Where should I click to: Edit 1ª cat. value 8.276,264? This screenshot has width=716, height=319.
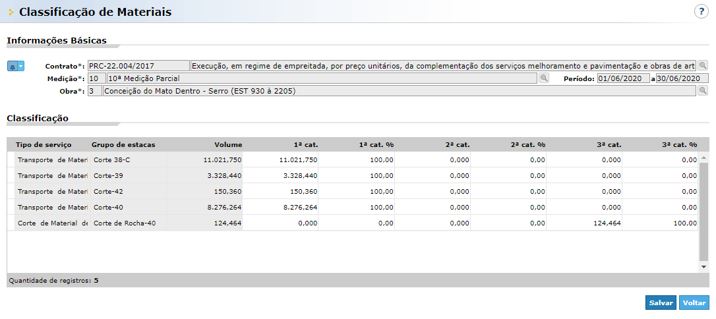click(x=280, y=207)
